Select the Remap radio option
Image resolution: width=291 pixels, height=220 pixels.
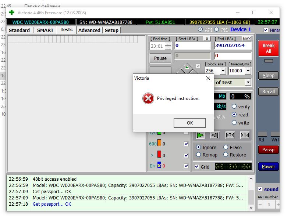[x=198, y=154]
